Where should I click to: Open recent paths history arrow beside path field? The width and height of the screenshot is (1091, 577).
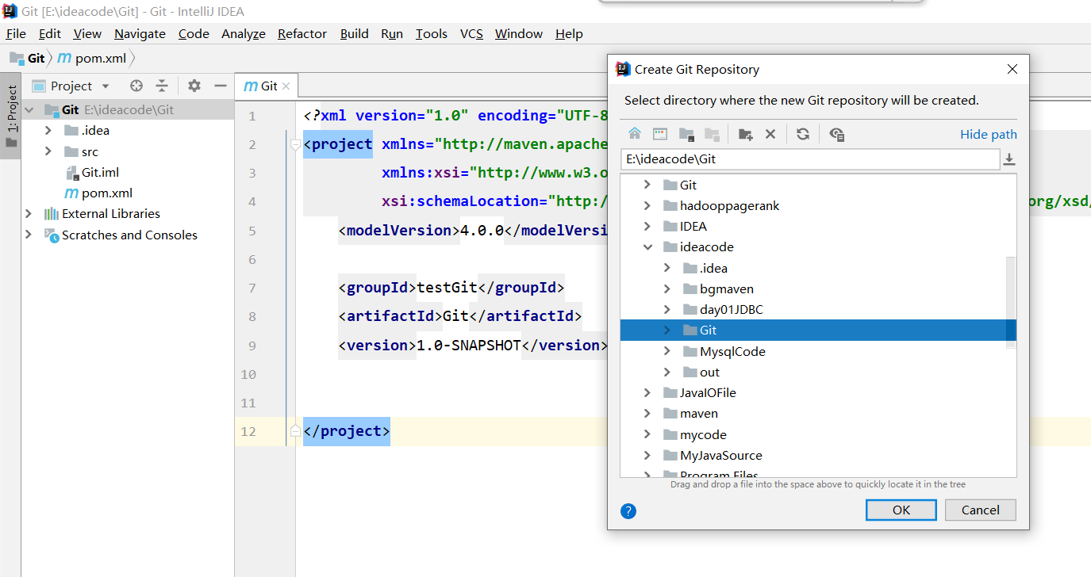click(x=1009, y=159)
